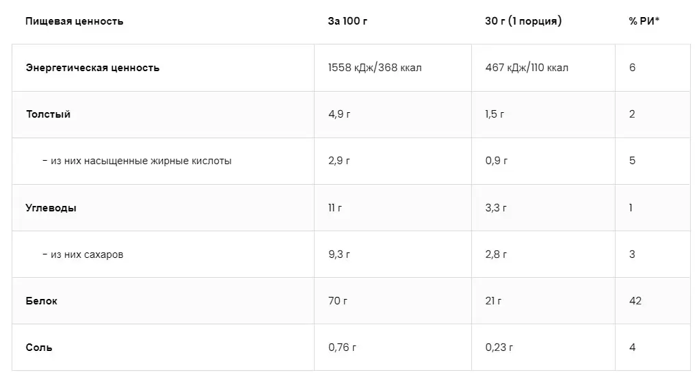Select the 'Белок' row label

pos(41,301)
